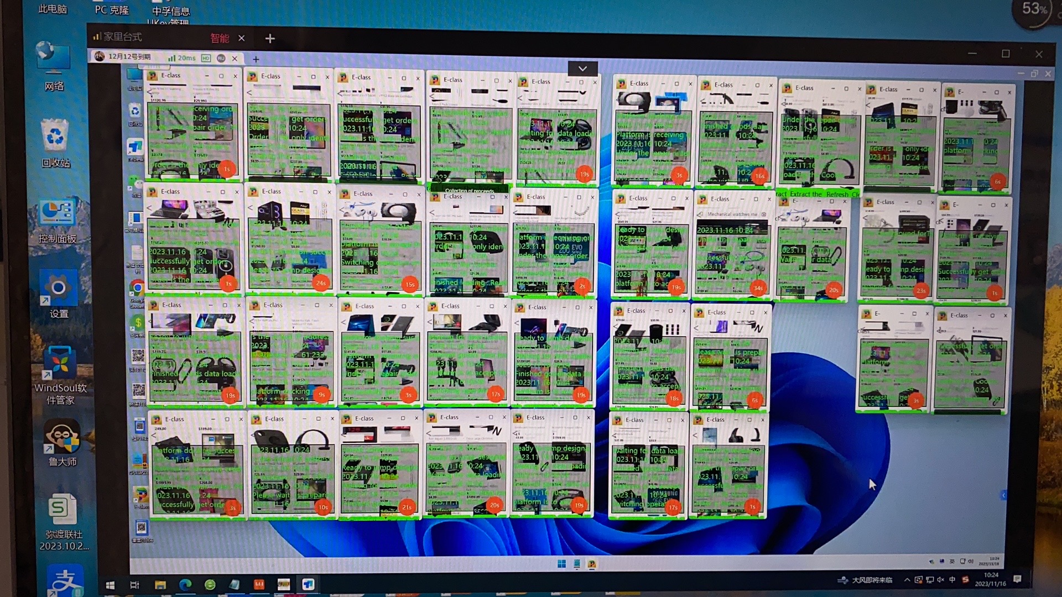The height and width of the screenshot is (597, 1062).
Task: Toggle the muted volume icon in system tray
Action: click(940, 580)
